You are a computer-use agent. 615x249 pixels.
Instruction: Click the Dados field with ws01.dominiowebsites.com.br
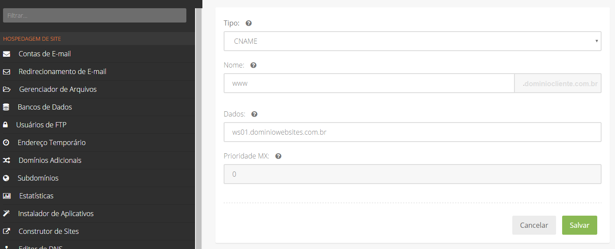(x=413, y=132)
